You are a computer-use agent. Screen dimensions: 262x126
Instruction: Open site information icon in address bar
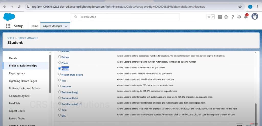(28, 7)
